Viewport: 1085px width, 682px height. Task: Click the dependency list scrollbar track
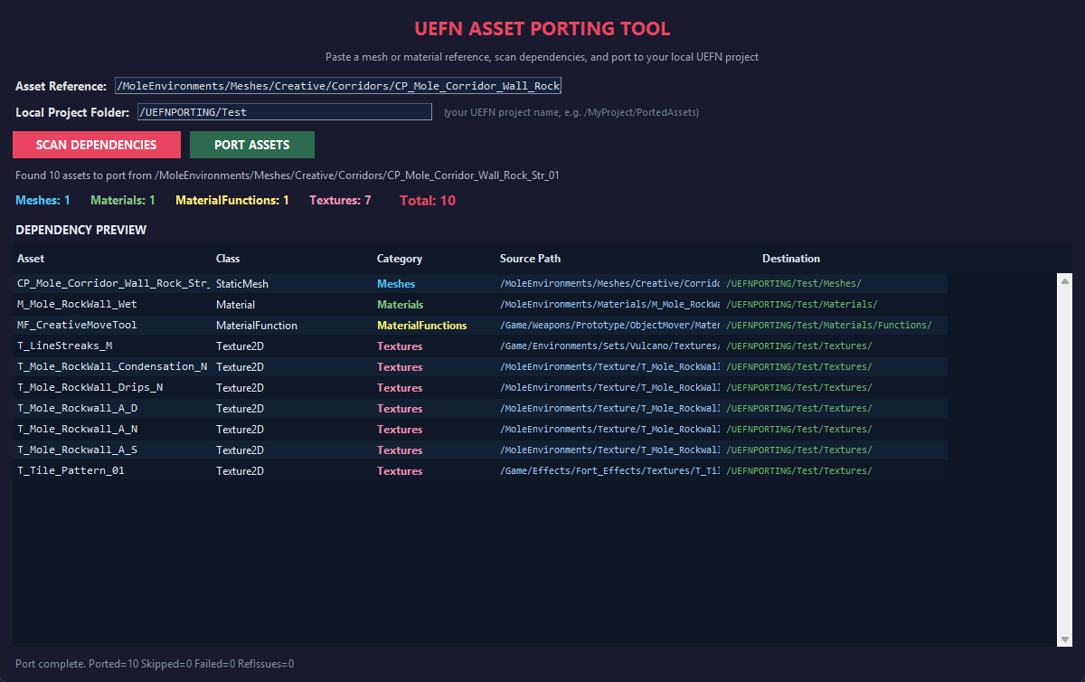coord(1065,460)
